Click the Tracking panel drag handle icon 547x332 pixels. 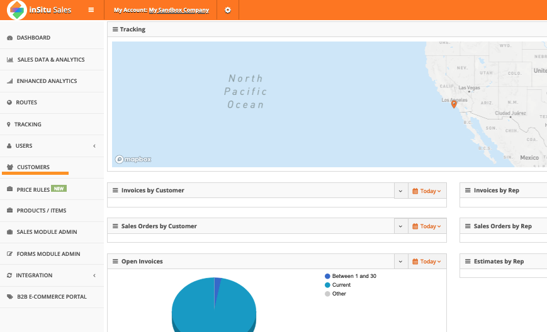click(x=115, y=30)
